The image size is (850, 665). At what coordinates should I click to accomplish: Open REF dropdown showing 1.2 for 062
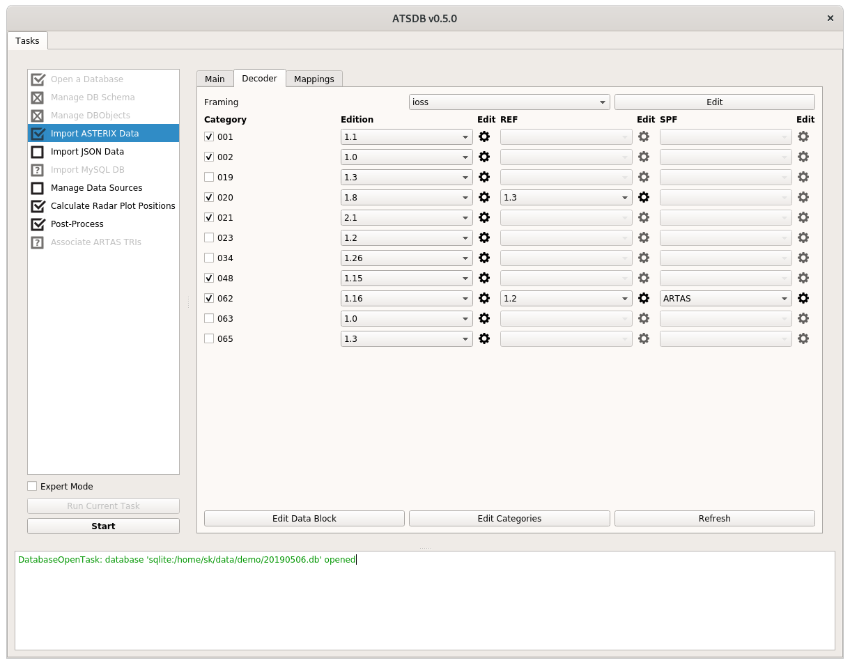point(566,299)
